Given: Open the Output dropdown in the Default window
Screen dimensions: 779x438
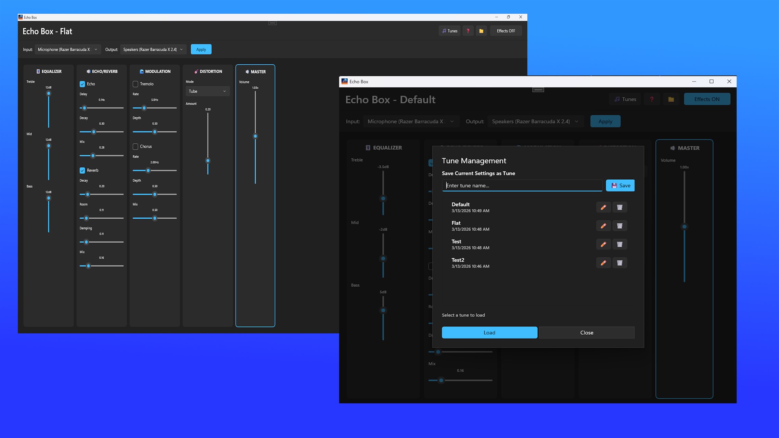Looking at the screenshot, I should (x=536, y=121).
